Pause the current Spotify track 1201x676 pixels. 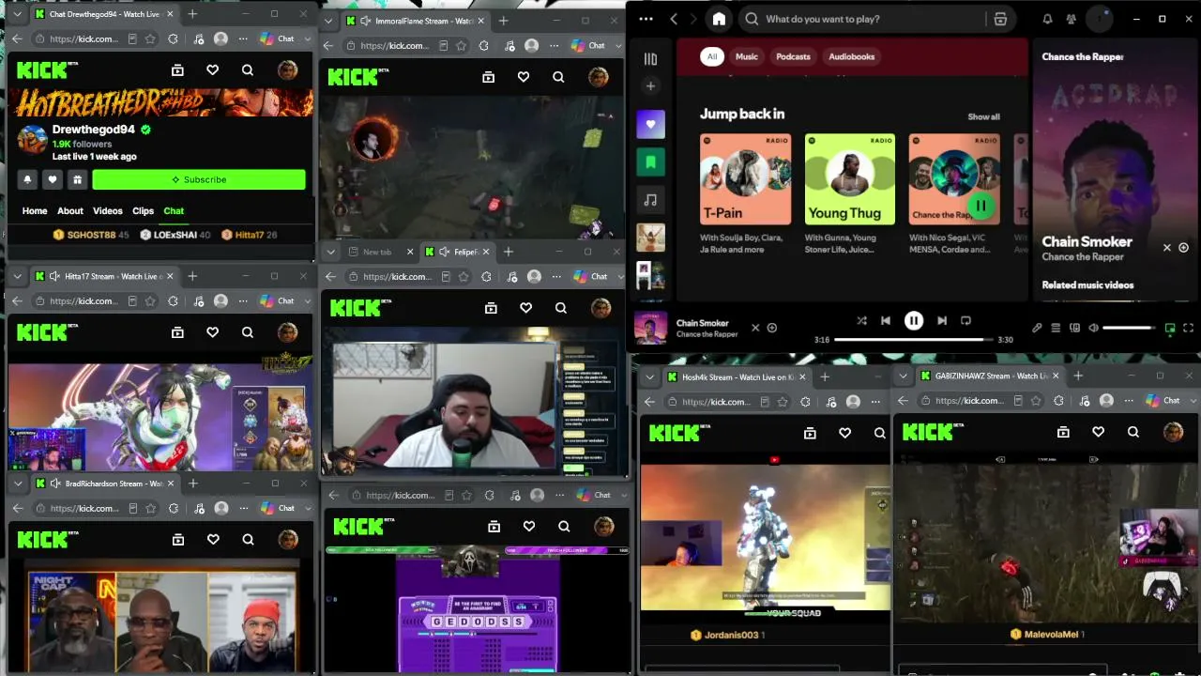pos(914,320)
